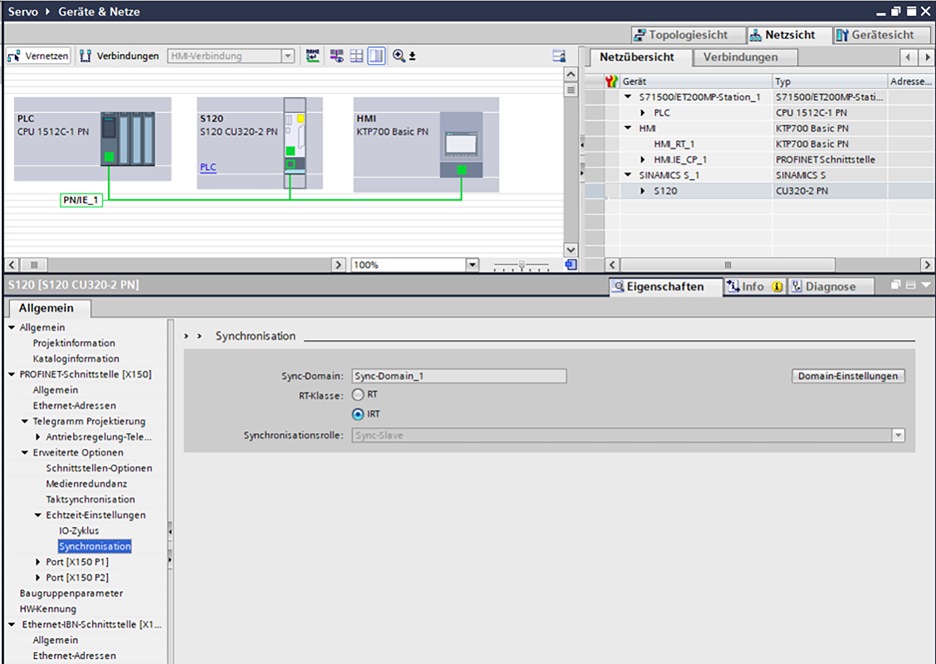Screen dimensions: 936x664
Task: Select the IRT radio button
Action: (358, 415)
